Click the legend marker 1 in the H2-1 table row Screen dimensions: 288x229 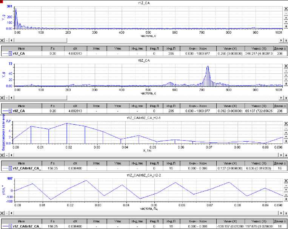click(10, 168)
